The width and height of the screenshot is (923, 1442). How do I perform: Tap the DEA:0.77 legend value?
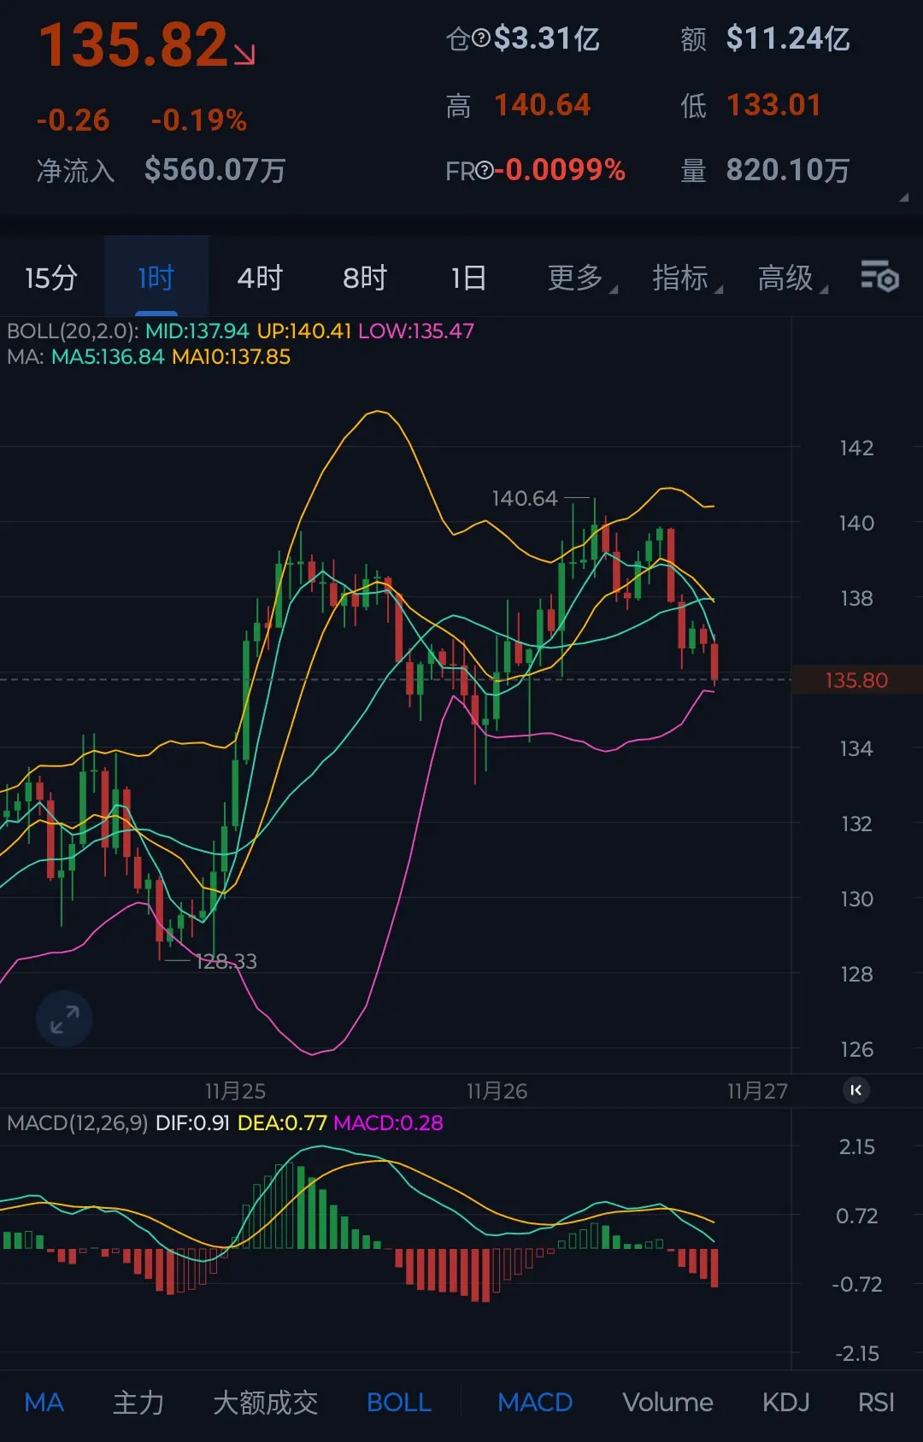pyautogui.click(x=282, y=1123)
